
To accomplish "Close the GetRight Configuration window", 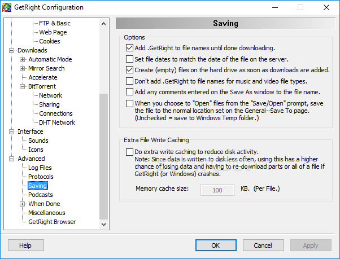I will [326, 7].
